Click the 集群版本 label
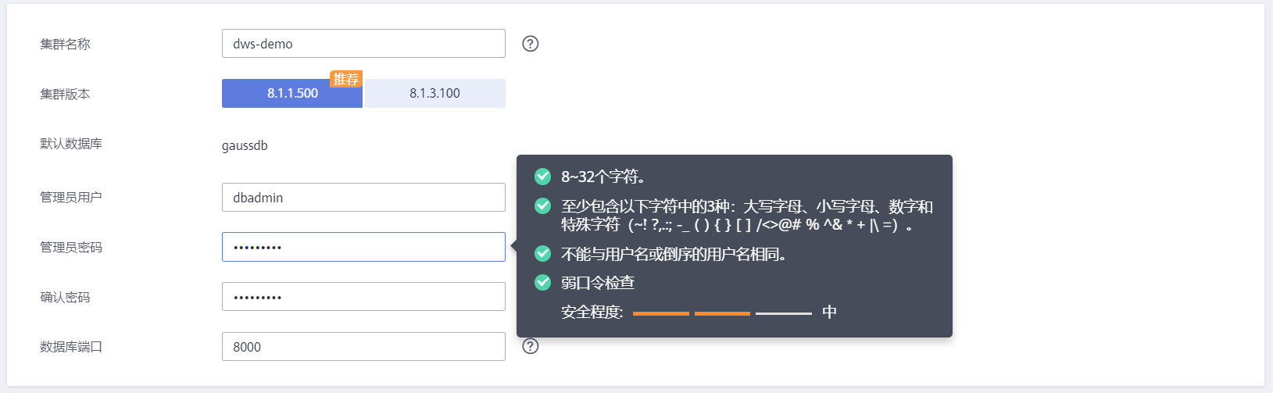 click(65, 94)
